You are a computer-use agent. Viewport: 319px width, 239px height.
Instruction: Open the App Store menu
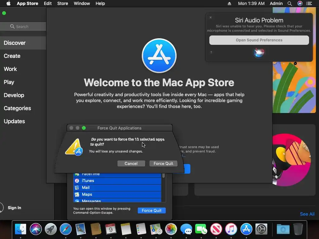tap(27, 3)
